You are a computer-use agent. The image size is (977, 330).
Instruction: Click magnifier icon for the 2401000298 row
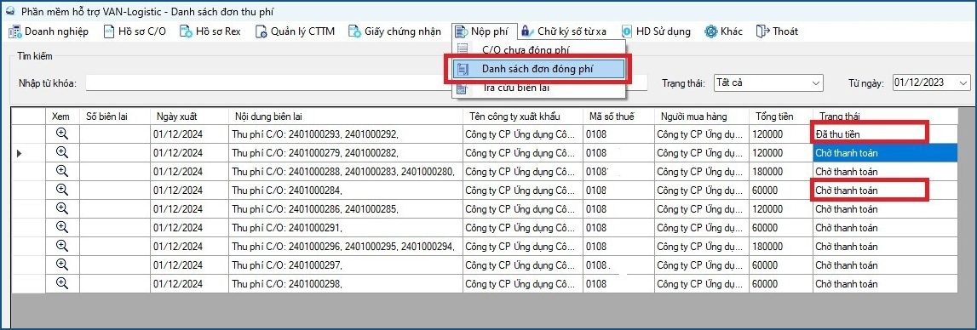click(x=61, y=283)
